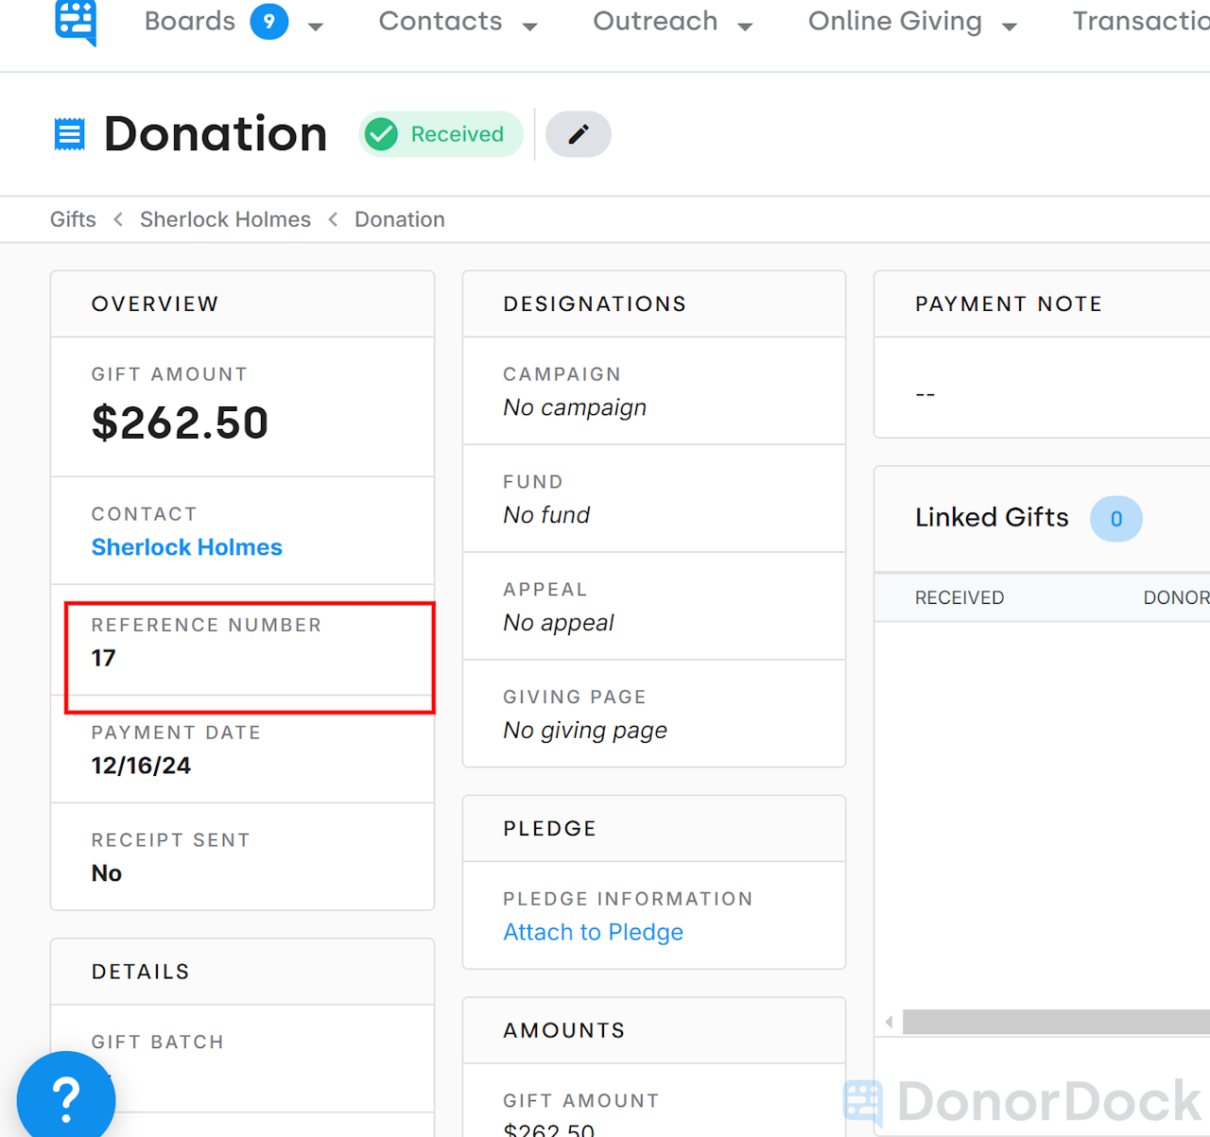Navigate to Gifts via the breadcrumb
Image resolution: width=1210 pixels, height=1137 pixels.
pos(73,218)
